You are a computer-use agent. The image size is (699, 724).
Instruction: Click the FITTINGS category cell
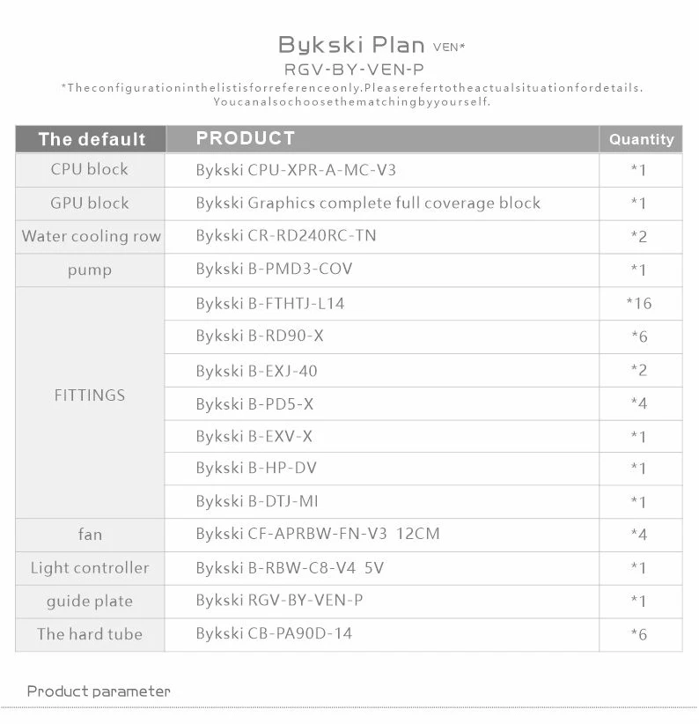click(x=90, y=395)
